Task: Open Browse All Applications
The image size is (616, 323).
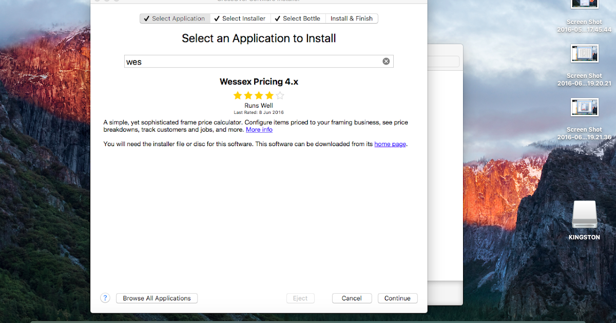Action: [x=156, y=298]
